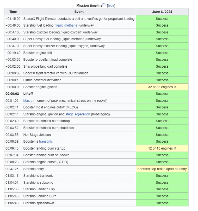
Task: Click the Booster engine ignition cell
Action: click(79, 87)
